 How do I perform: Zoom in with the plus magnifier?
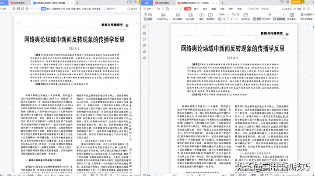[238, 15]
